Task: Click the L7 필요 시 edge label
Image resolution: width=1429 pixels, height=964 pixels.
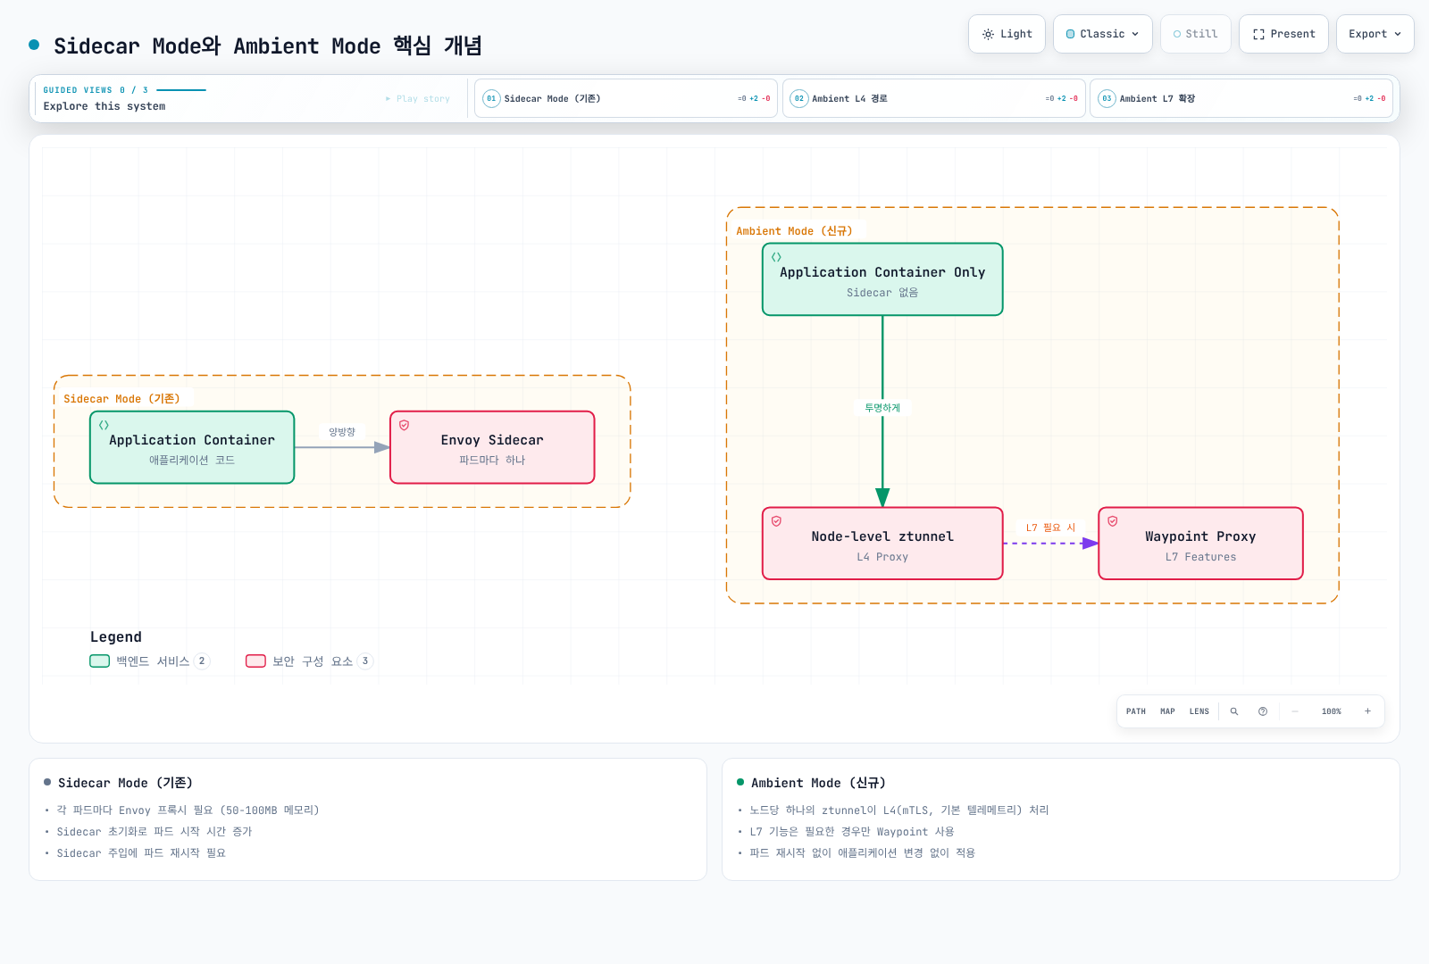Action: 1050,528
